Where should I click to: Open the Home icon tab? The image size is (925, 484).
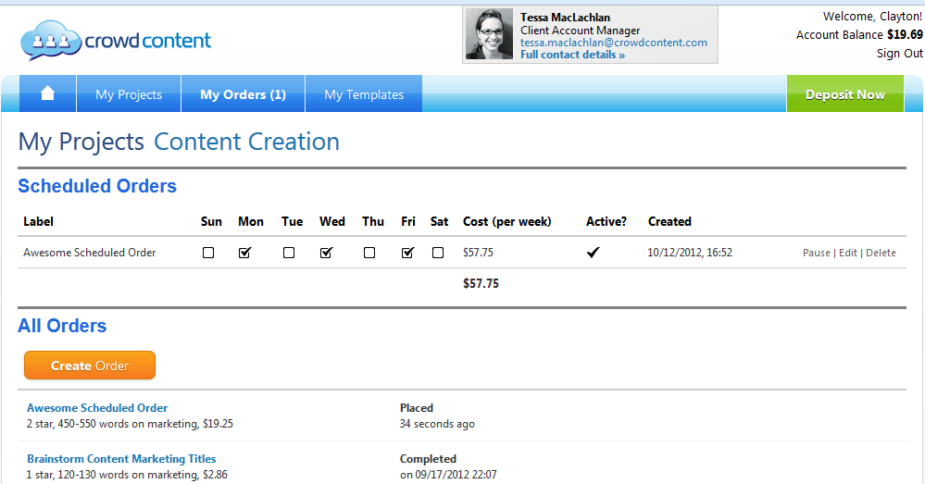47,93
